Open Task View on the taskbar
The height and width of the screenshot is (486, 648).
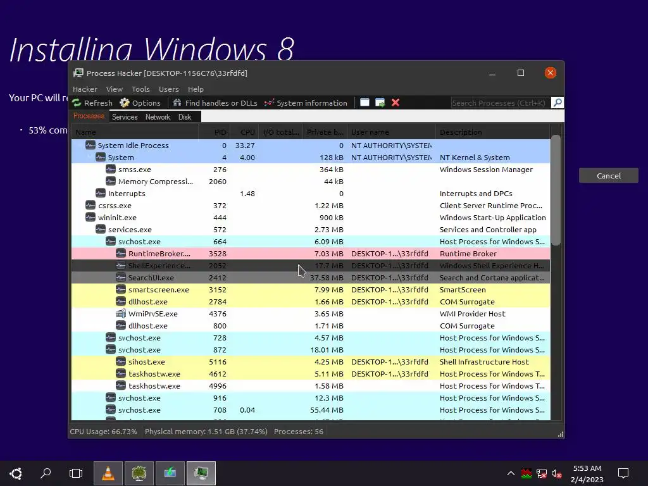coord(76,473)
